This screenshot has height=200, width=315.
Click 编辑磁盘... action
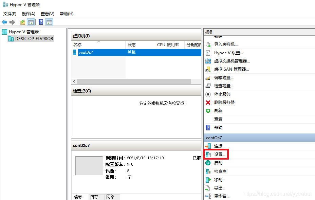tap(224, 78)
